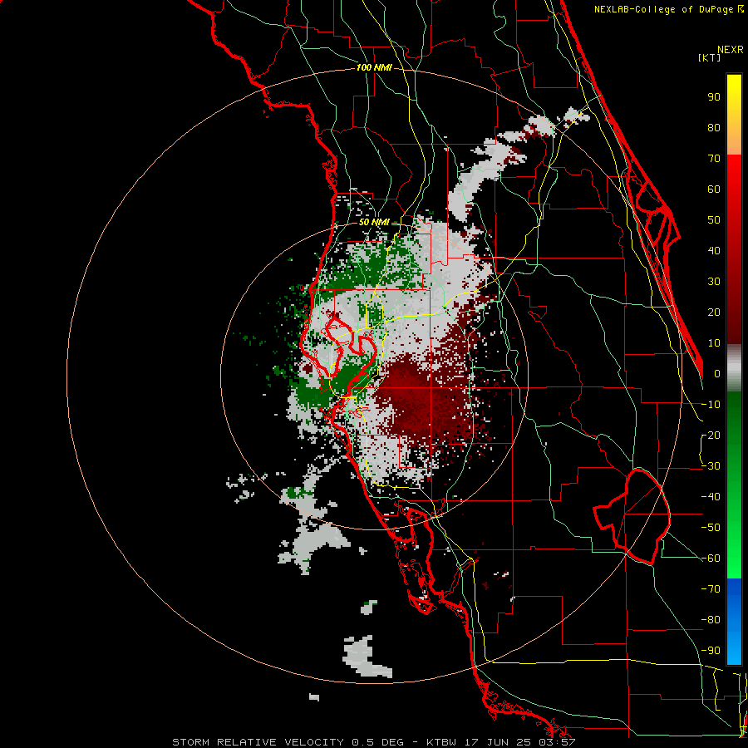The height and width of the screenshot is (748, 748).
Task: Click the -60 knot scale label
Action: 711,559
